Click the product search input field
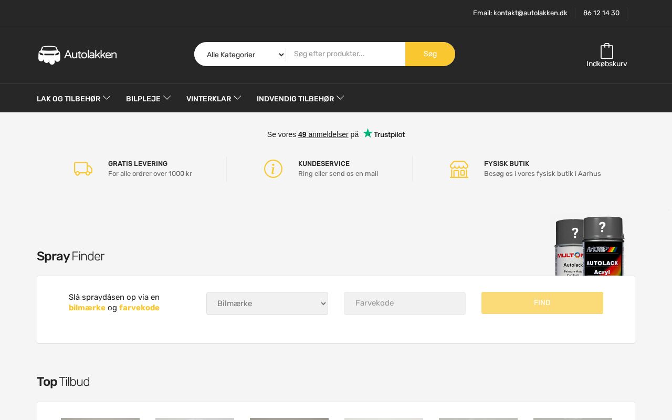The height and width of the screenshot is (420, 672). (346, 54)
